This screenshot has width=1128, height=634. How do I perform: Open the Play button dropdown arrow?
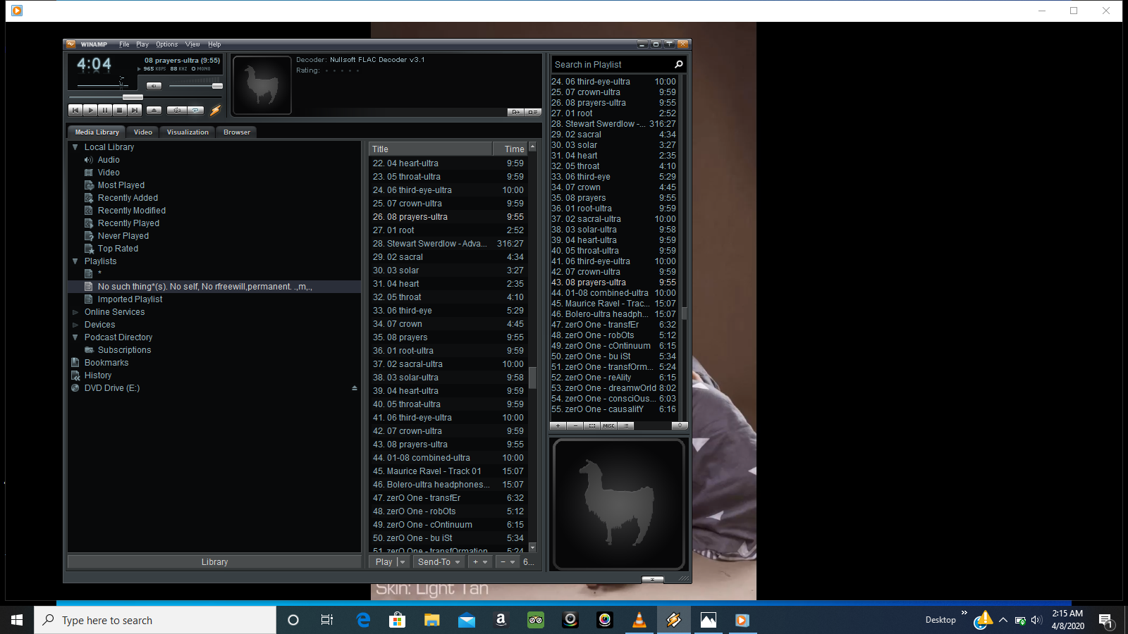(x=403, y=562)
